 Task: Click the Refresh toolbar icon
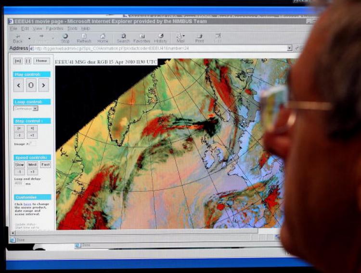coord(84,37)
